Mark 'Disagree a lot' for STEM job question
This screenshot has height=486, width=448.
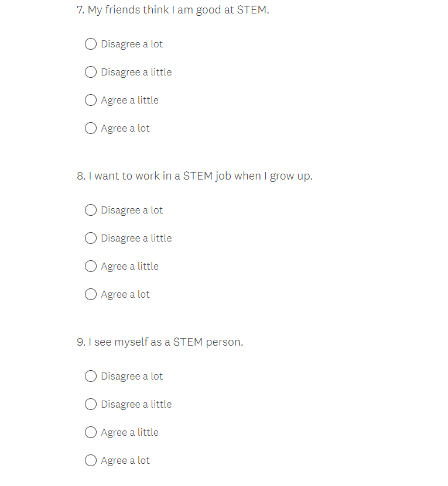[91, 210]
